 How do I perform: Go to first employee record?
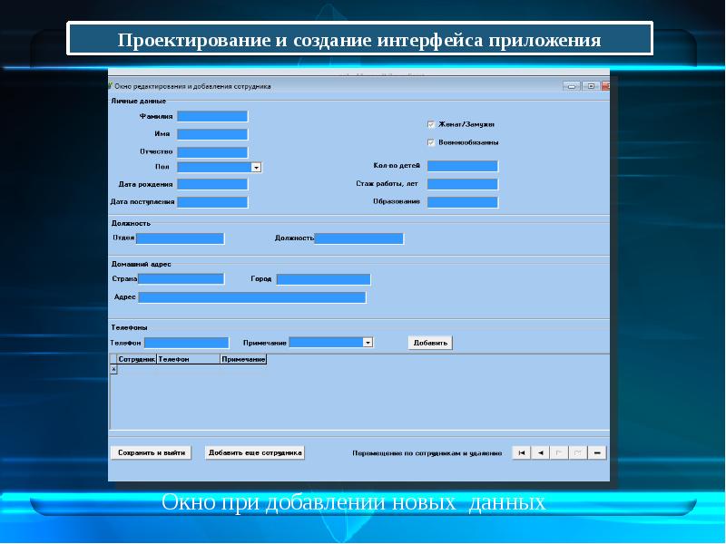[521, 452]
